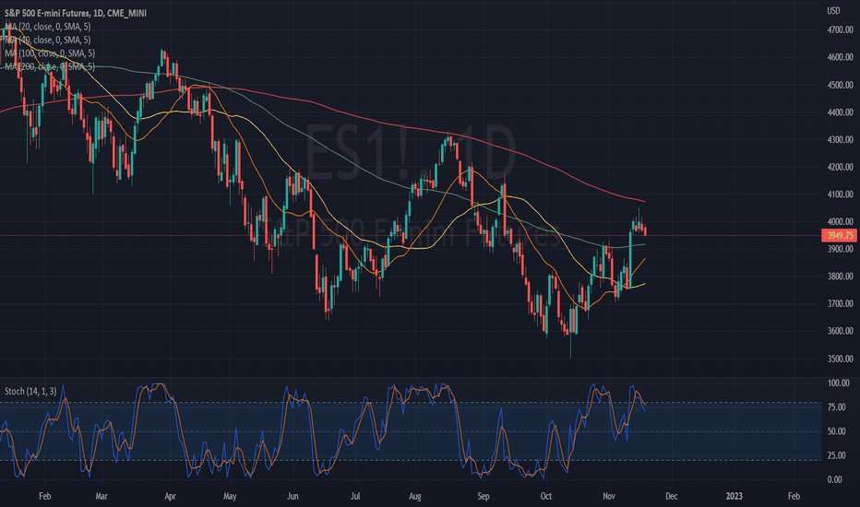Viewport: 860px width, 507px height.
Task: Click the Dec label on time axis
Action: click(x=672, y=496)
